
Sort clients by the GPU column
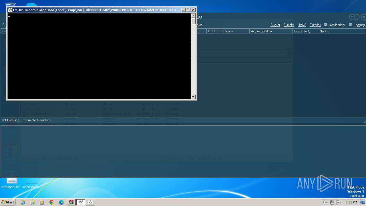[214, 31]
